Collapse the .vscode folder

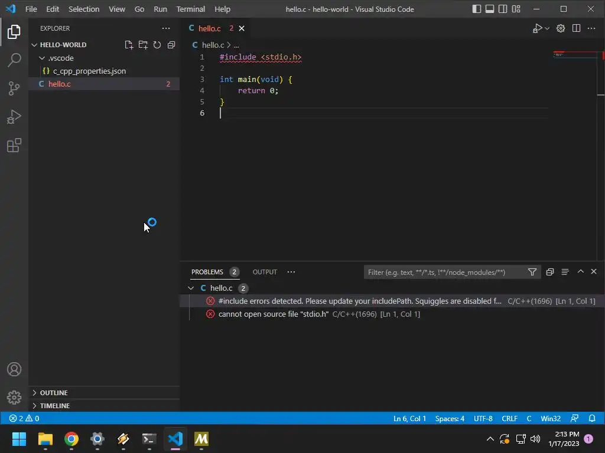(42, 58)
